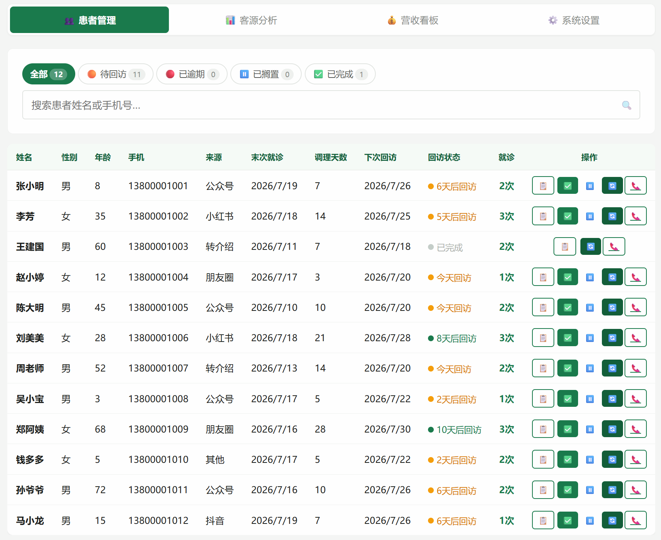Click the 回访状态 column header
Viewport: 661px width, 540px height.
point(444,157)
